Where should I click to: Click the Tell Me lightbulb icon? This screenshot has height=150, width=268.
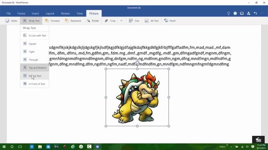229,13
